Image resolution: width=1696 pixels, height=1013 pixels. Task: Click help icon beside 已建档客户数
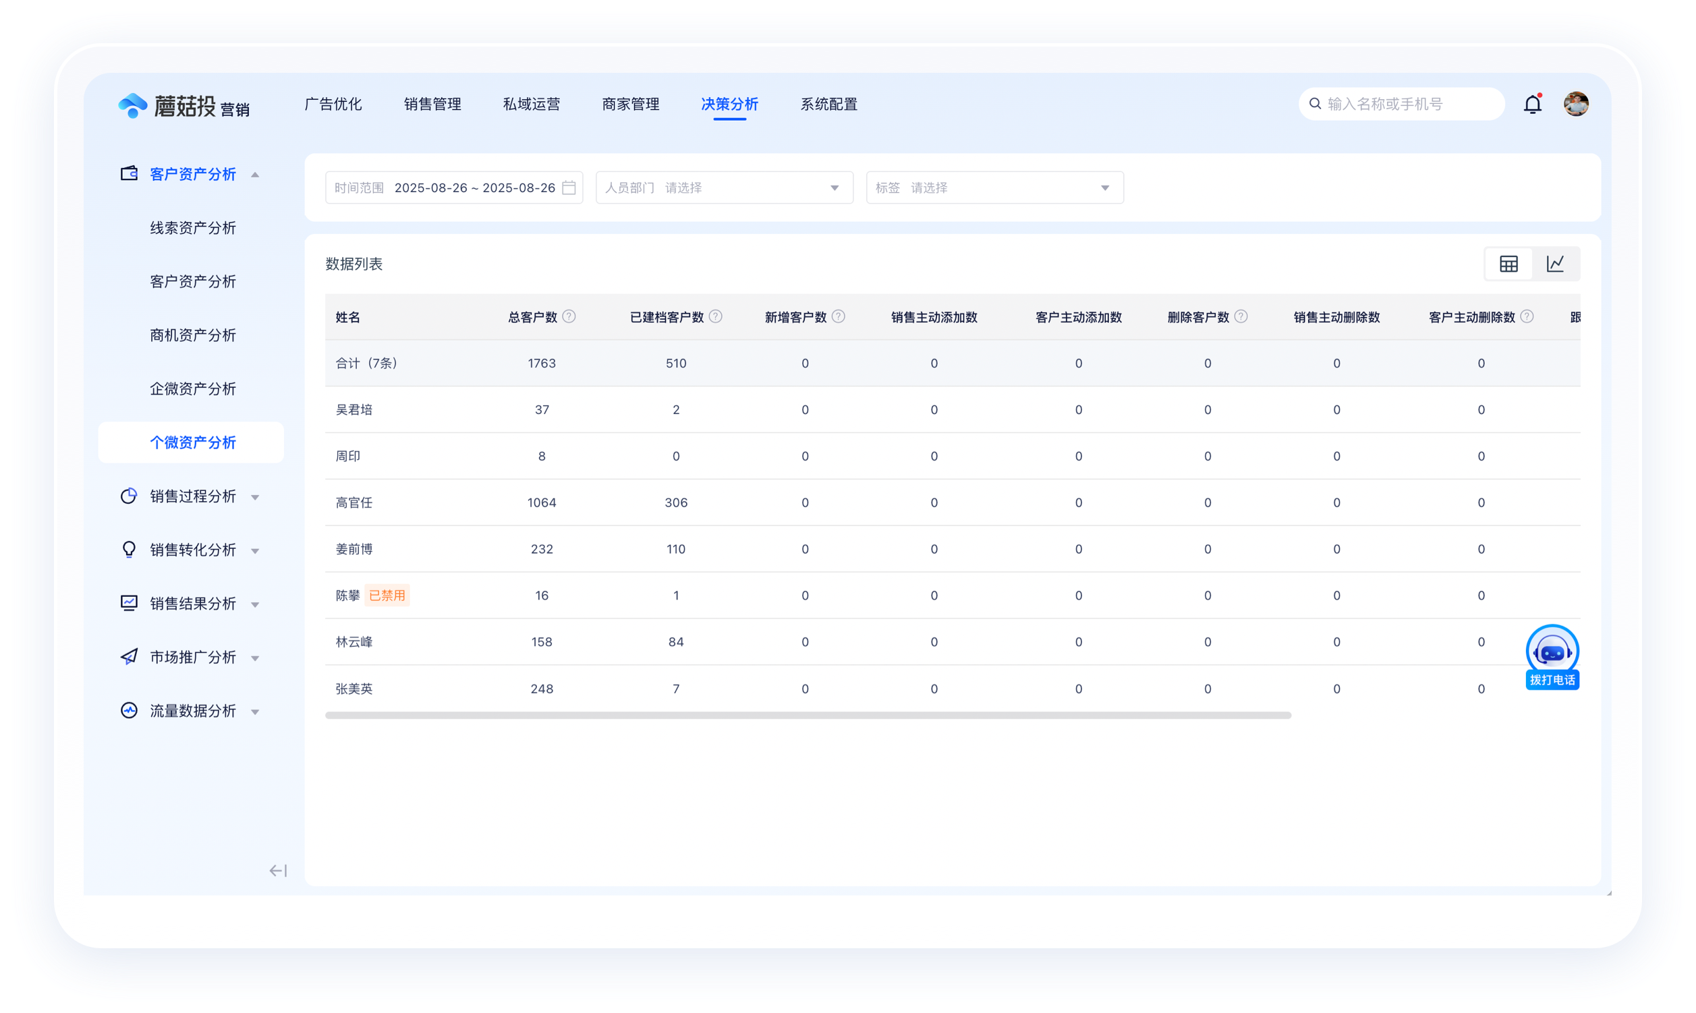coord(716,317)
